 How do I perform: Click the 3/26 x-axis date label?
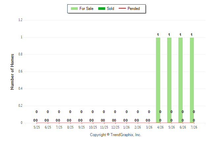pos(149,128)
